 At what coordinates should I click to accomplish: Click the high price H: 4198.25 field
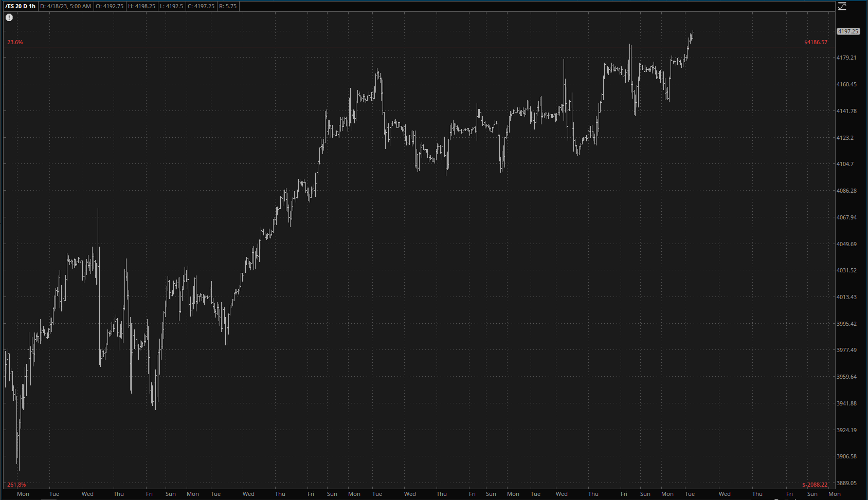coord(141,6)
